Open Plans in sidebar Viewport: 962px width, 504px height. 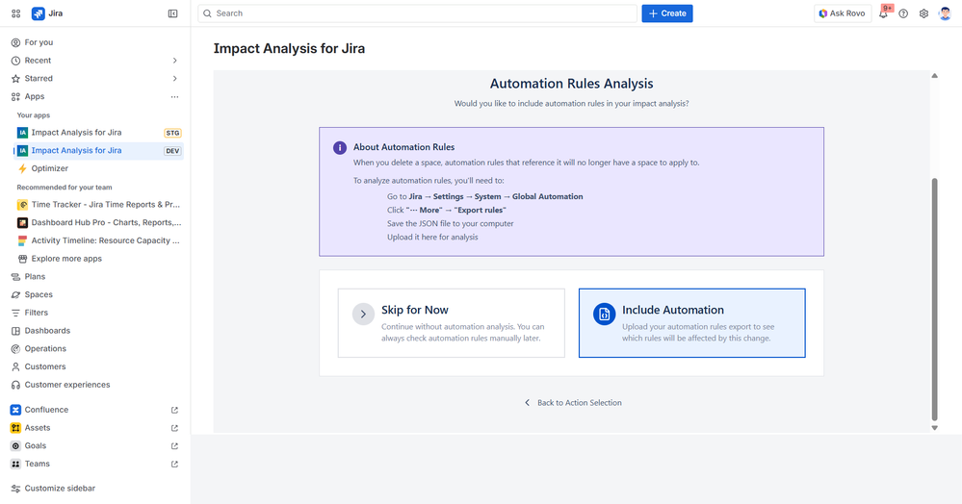point(35,276)
